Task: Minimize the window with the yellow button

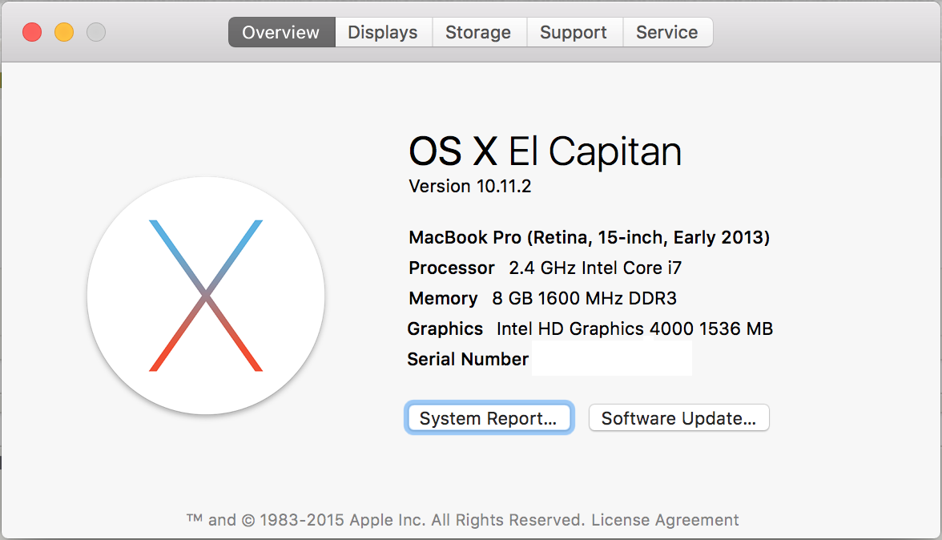Action: (x=64, y=32)
